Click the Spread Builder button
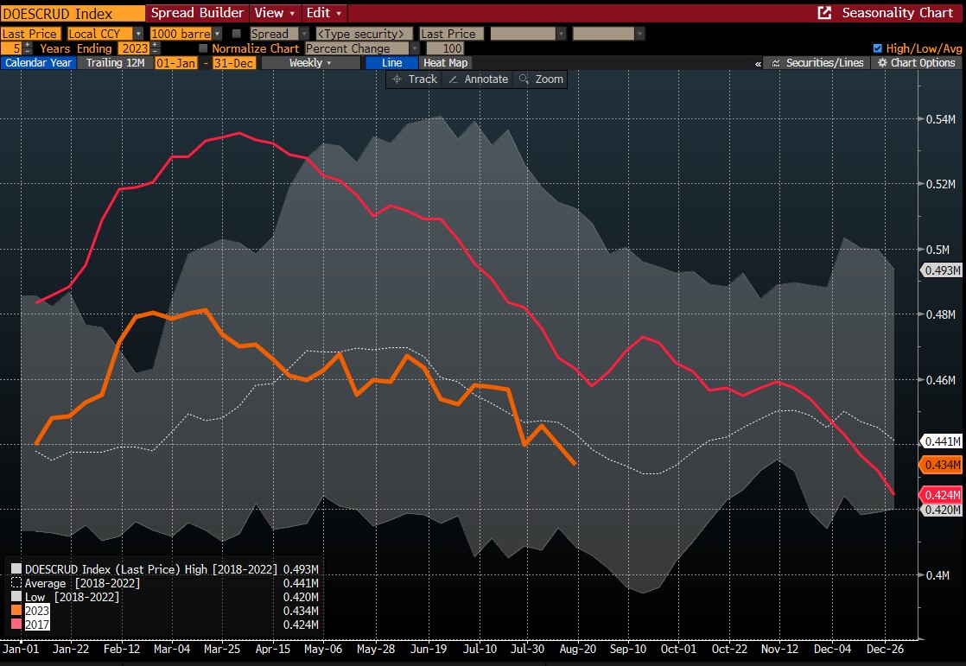 [x=197, y=13]
